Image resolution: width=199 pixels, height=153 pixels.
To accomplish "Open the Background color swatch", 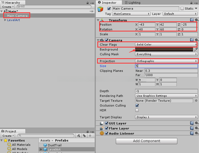I will (x=164, y=49).
